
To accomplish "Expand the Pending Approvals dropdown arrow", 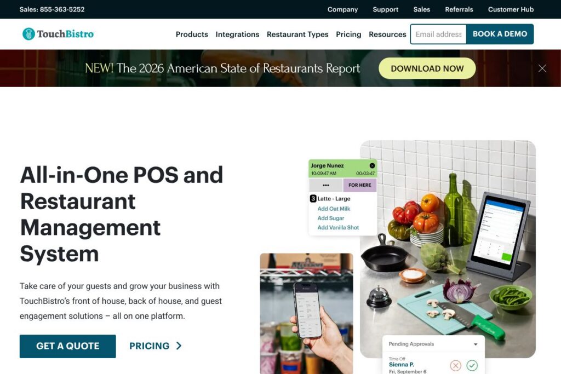I will click(476, 344).
